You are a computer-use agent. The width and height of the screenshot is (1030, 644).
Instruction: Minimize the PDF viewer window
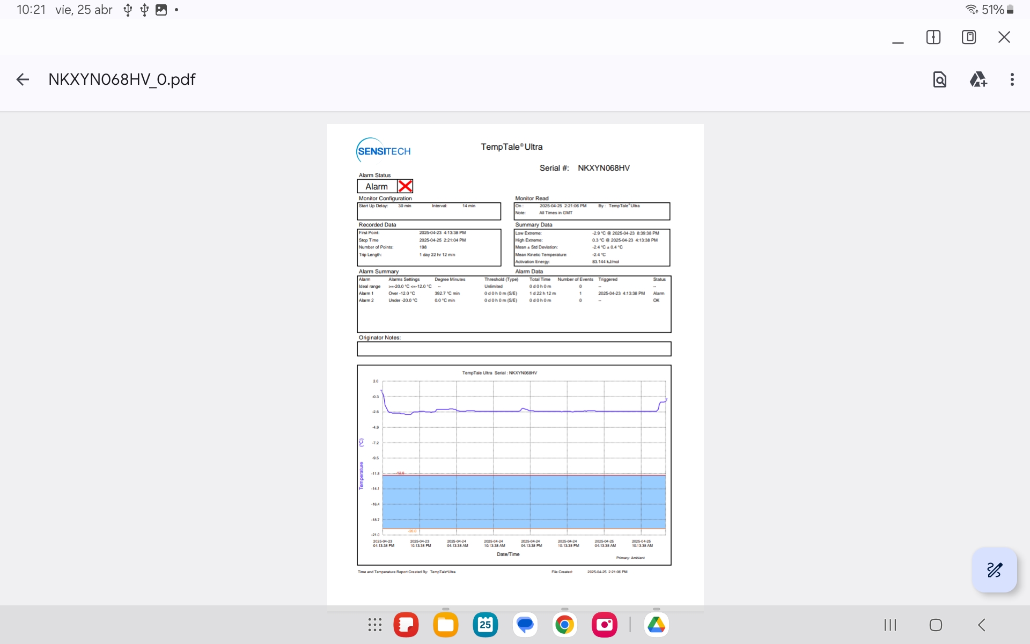898,38
